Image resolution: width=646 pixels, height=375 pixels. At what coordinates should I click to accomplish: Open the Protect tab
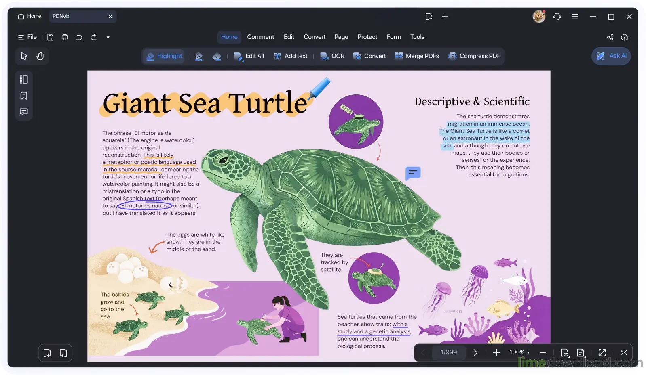[367, 37]
